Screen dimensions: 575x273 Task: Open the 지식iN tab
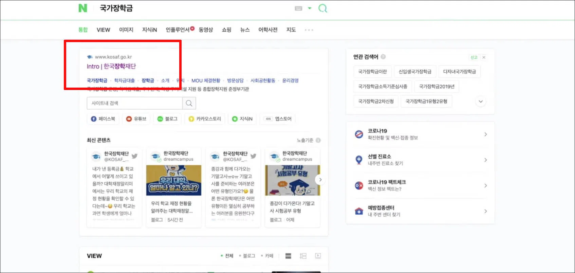149,30
